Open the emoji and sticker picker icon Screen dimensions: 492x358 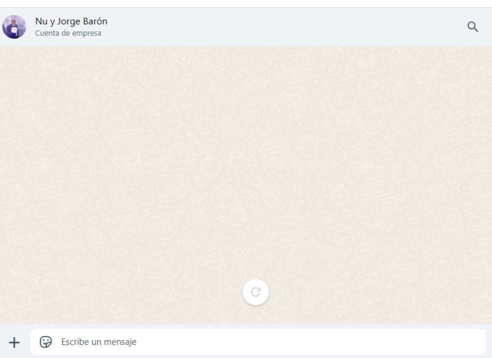tap(46, 342)
